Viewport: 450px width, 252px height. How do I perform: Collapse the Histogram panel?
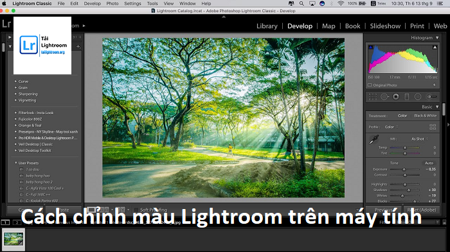(437, 38)
